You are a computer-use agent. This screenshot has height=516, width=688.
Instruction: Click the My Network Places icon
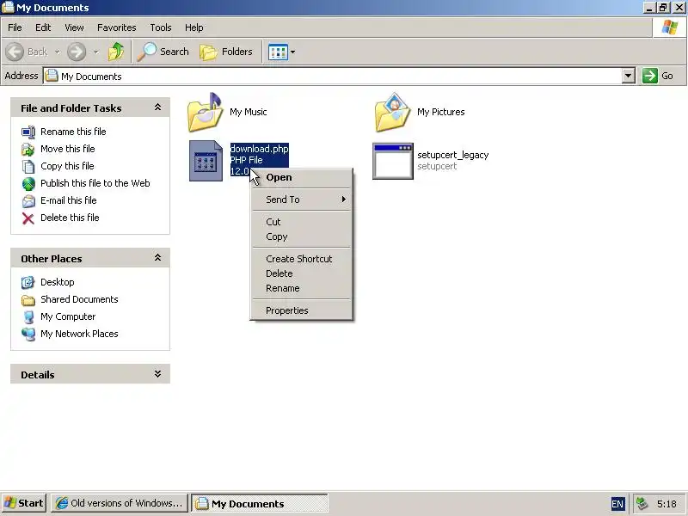pyautogui.click(x=28, y=334)
